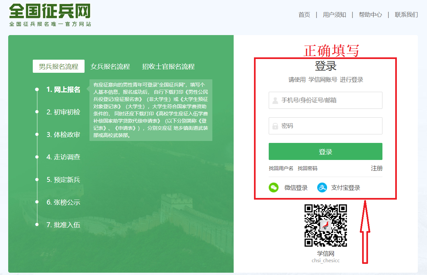Open 用户须知 in top navigation
427x275 pixels.
point(334,15)
